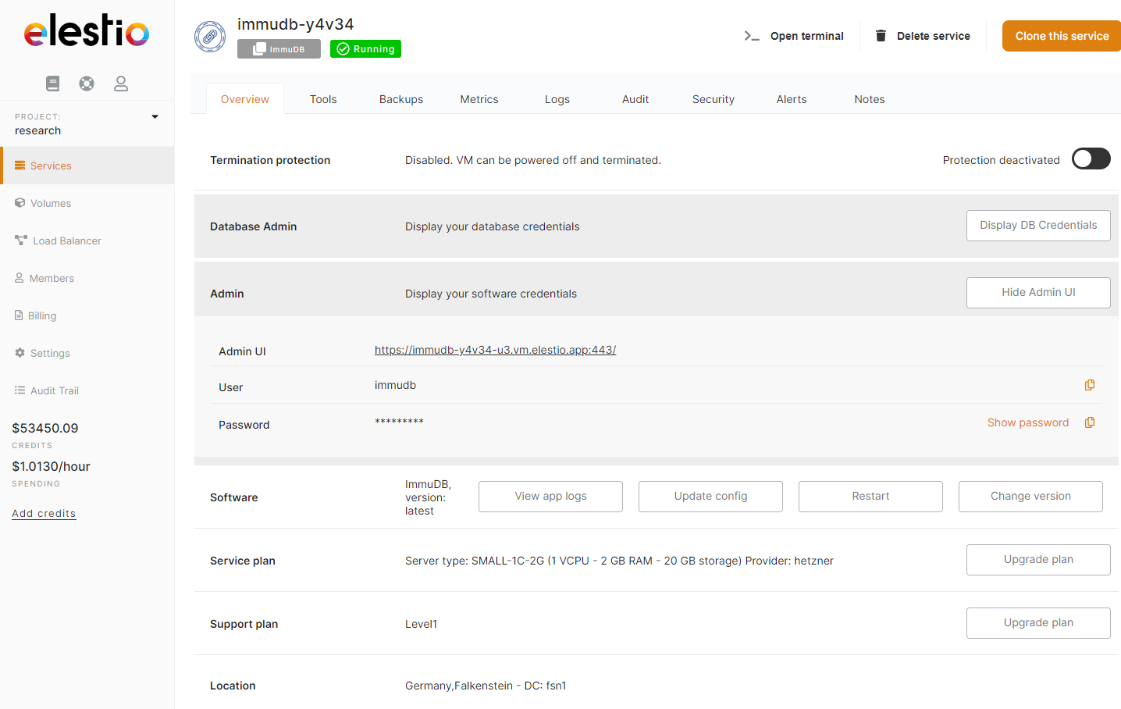1121x709 pixels.
Task: Click the credits amount $53450.09
Action: tap(45, 428)
